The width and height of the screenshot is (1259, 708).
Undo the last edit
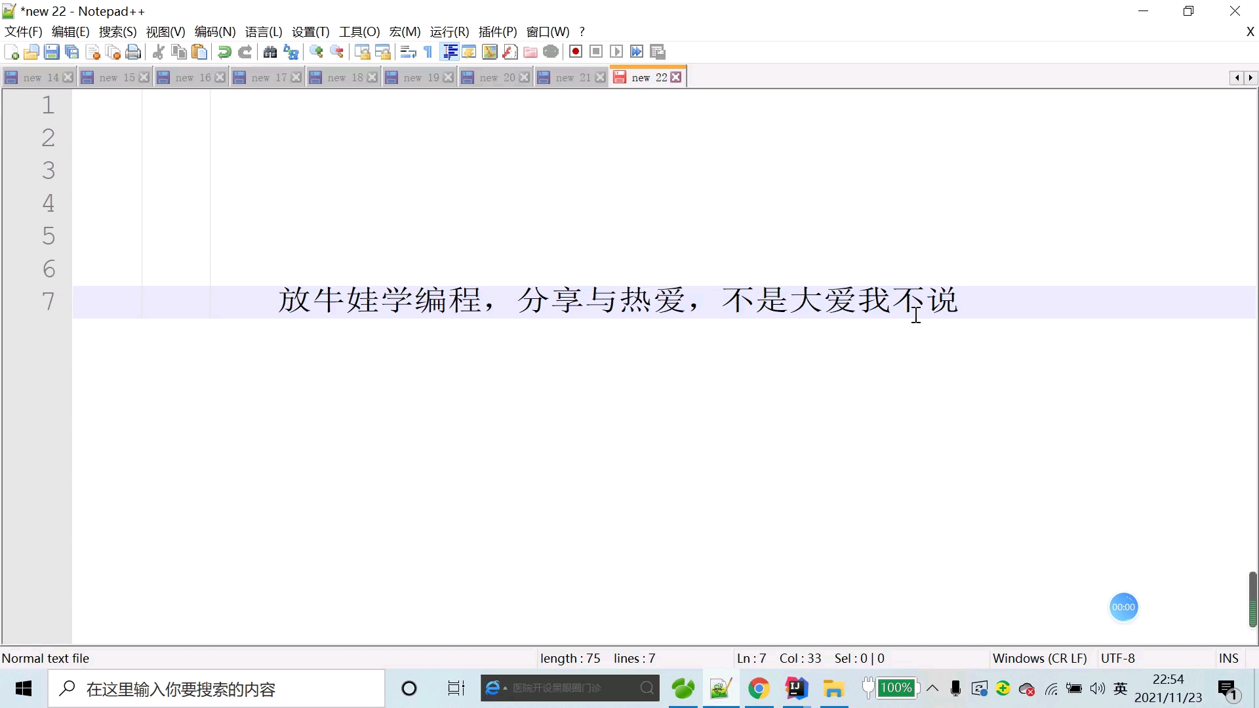pyautogui.click(x=224, y=52)
